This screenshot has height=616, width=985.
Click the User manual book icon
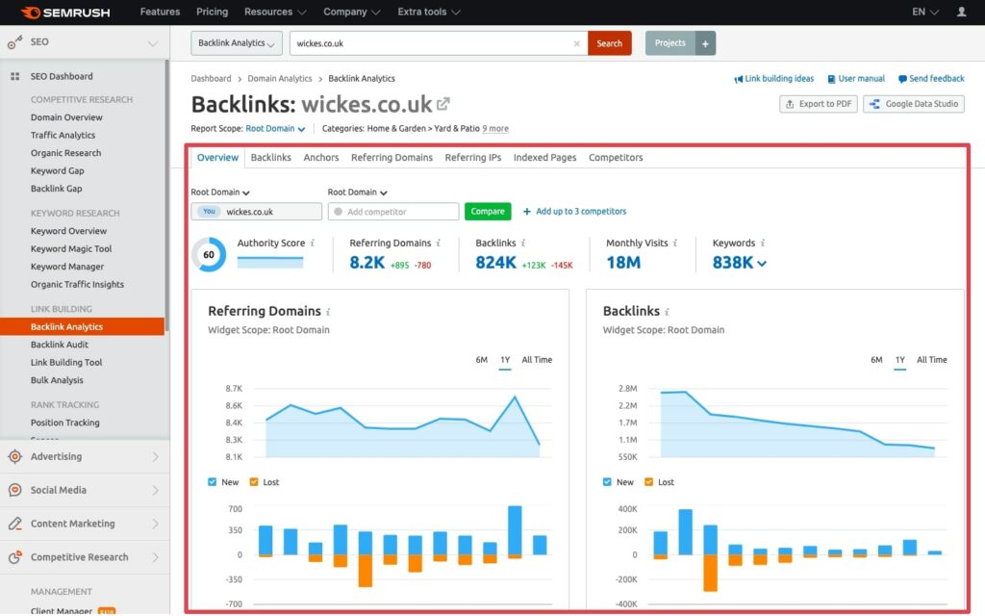click(x=831, y=79)
